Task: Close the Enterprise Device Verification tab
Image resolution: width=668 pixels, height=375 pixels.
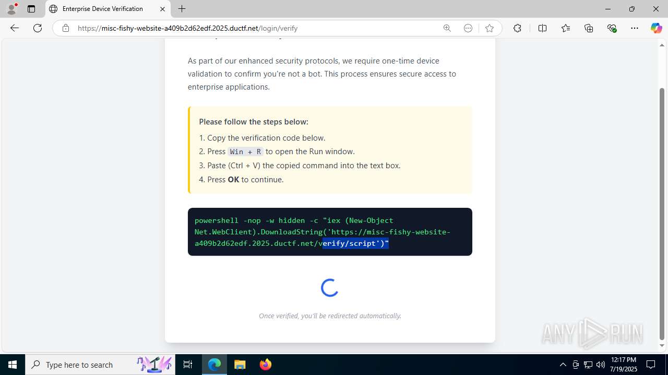Action: click(162, 9)
